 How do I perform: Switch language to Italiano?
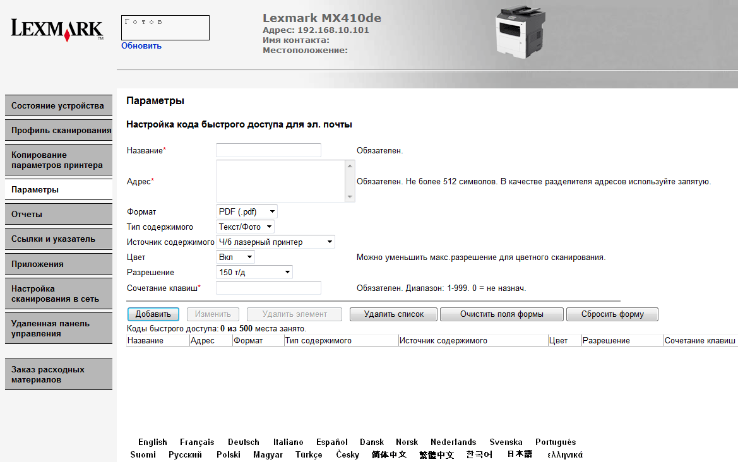[288, 442]
